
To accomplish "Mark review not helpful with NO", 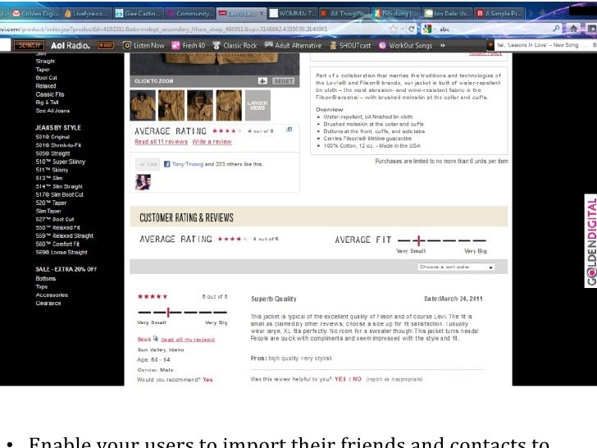I will 357,379.
